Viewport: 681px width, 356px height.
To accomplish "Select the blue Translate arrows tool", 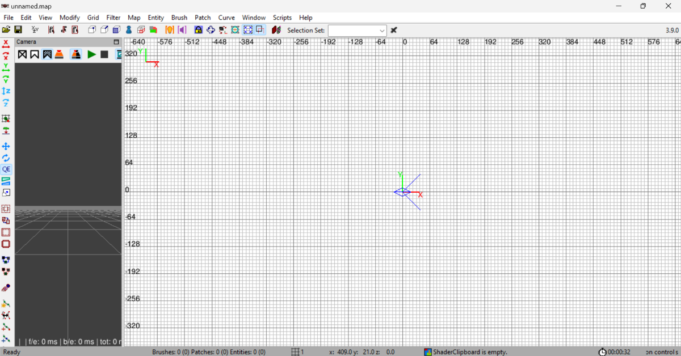I will (6, 146).
